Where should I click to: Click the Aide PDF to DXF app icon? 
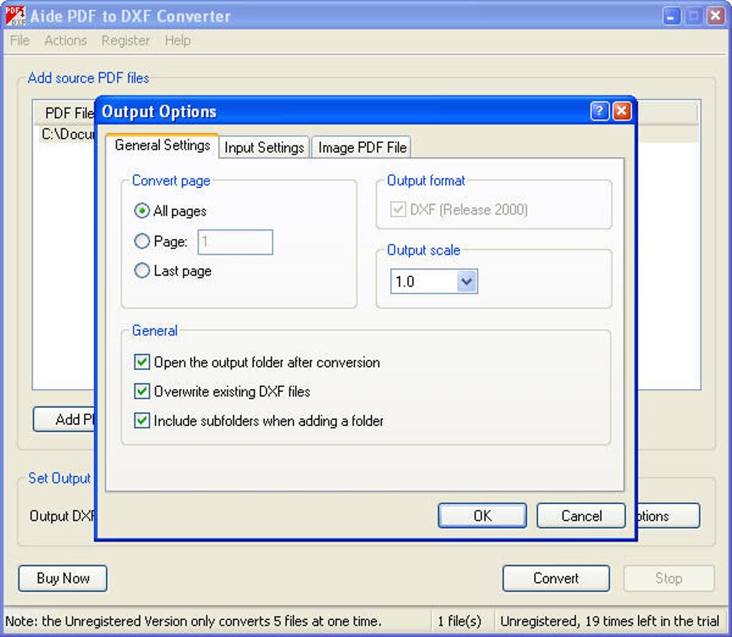(15, 15)
